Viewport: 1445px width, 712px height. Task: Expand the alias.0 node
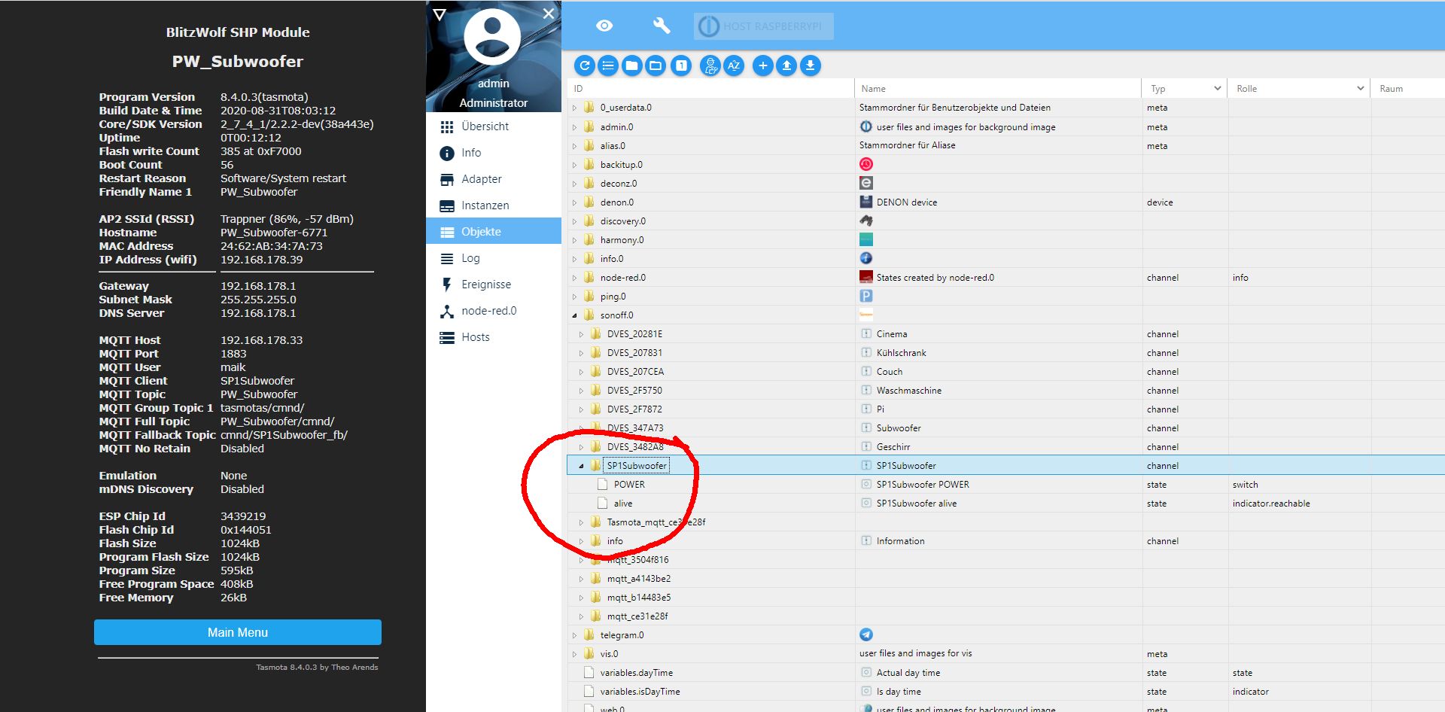click(x=574, y=146)
